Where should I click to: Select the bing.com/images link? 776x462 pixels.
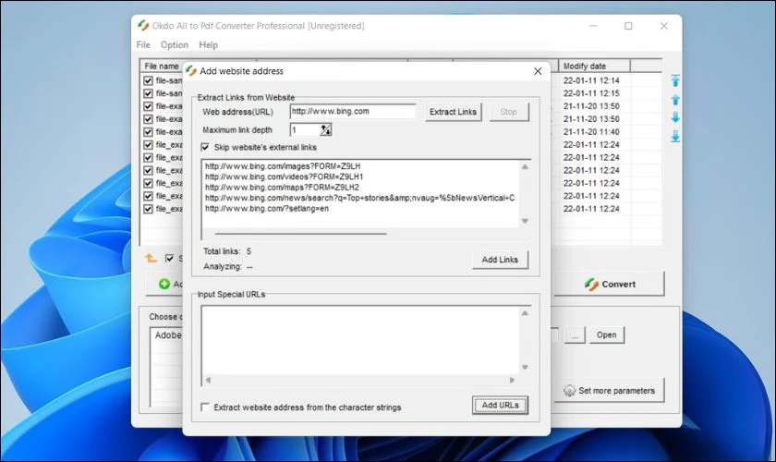pos(283,166)
